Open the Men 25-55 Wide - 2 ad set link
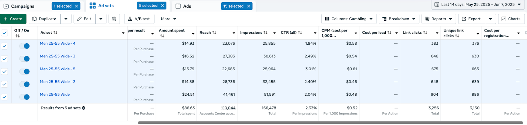The image size is (527, 125). coord(58,82)
